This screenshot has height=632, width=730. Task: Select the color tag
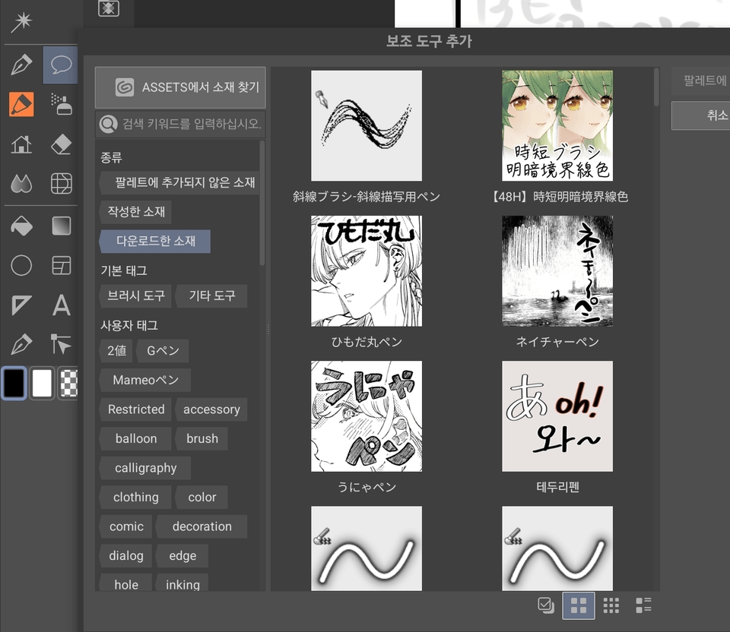[x=202, y=497]
